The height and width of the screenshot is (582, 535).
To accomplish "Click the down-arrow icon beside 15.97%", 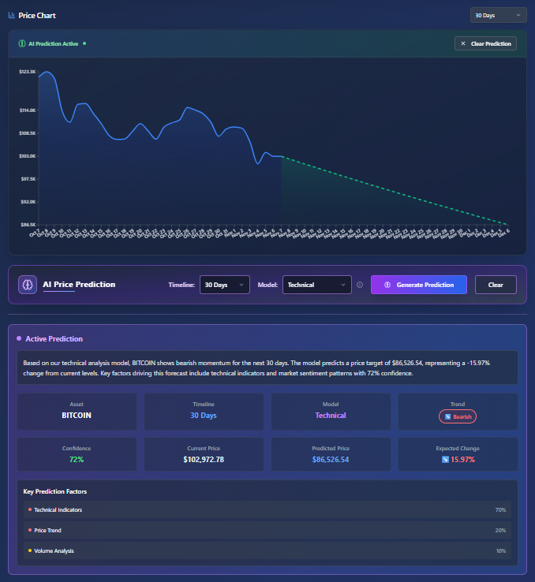I will pos(444,459).
